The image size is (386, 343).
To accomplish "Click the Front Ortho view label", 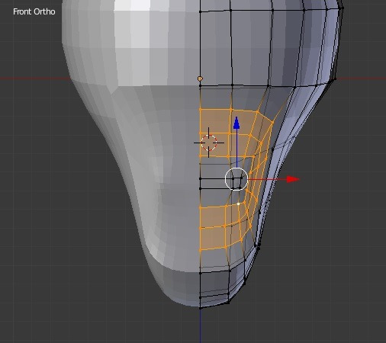I will tap(34, 11).
